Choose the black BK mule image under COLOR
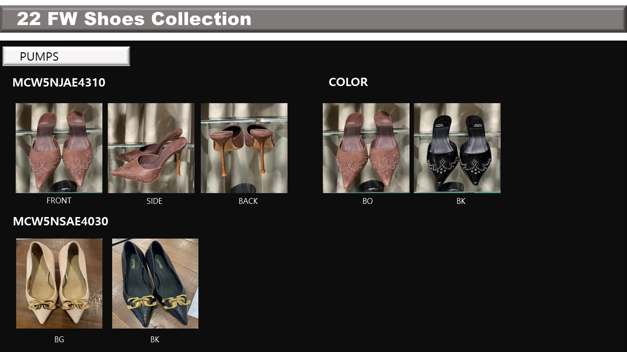The width and height of the screenshot is (627, 352). point(457,148)
